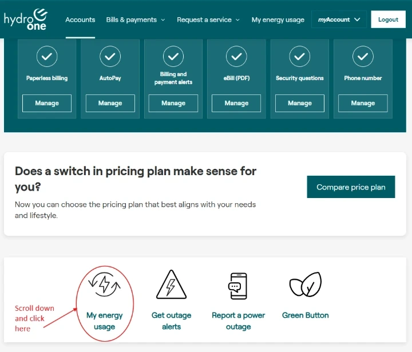
Task: Click the Compare price plan button
Action: [x=351, y=187]
